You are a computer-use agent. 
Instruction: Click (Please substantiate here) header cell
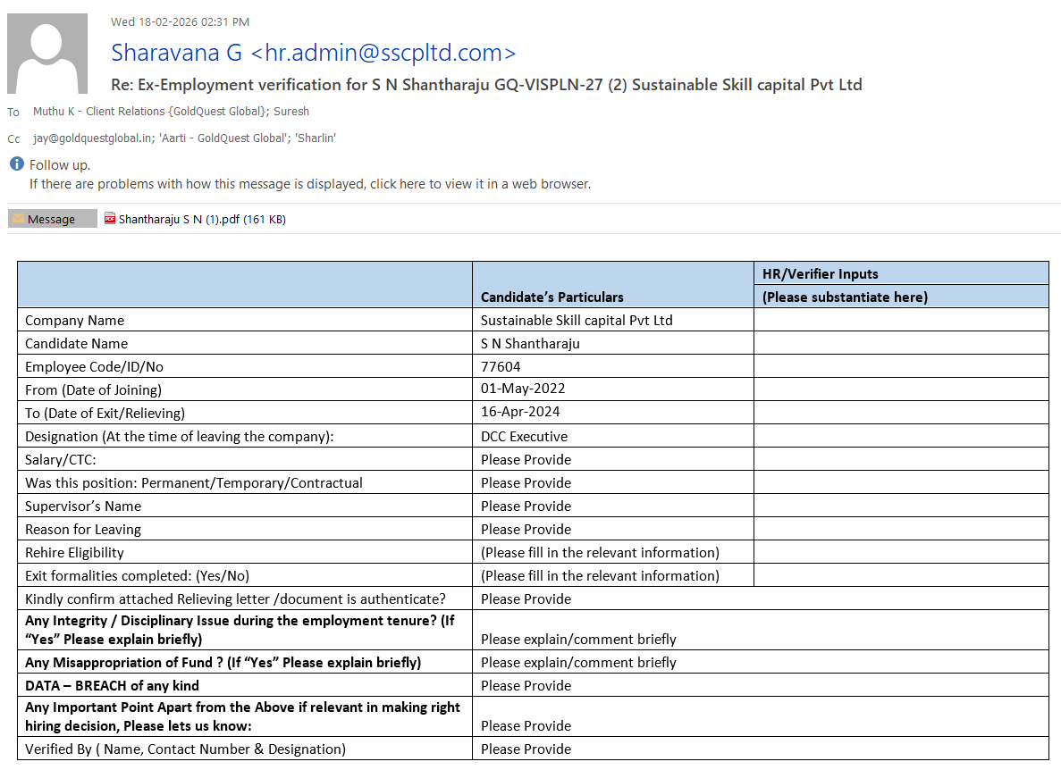click(x=901, y=297)
